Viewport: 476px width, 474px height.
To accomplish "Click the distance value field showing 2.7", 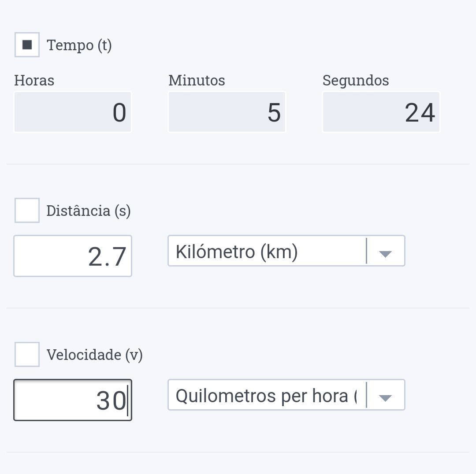I will (x=73, y=256).
